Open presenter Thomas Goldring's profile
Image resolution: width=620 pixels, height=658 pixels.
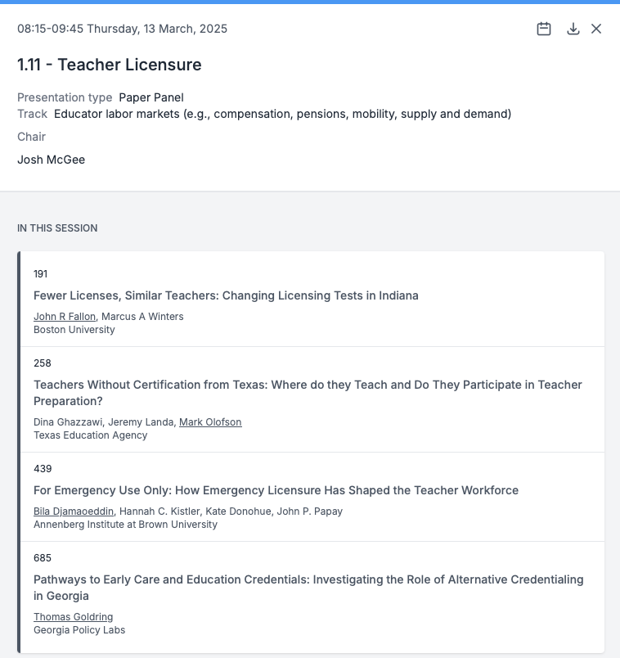tap(73, 617)
